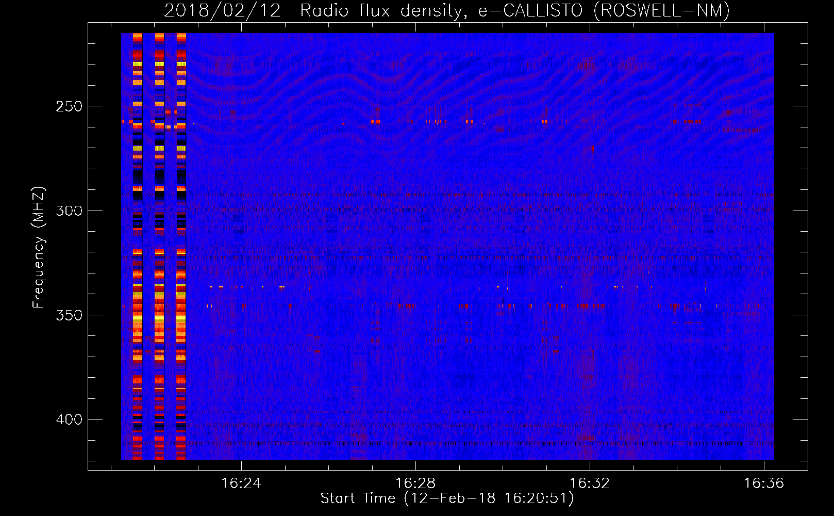This screenshot has height=516, width=834.
Task: Click the 16:28 time tick label
Action: [415, 483]
